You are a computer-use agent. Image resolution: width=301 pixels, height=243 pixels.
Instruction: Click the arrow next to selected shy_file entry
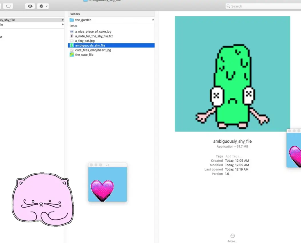[62, 20]
